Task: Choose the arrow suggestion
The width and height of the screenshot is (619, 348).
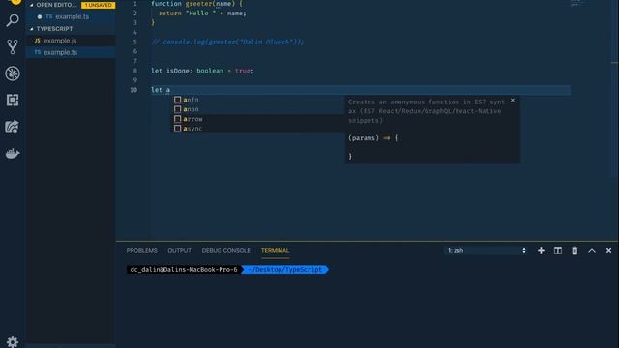Action: click(258, 119)
